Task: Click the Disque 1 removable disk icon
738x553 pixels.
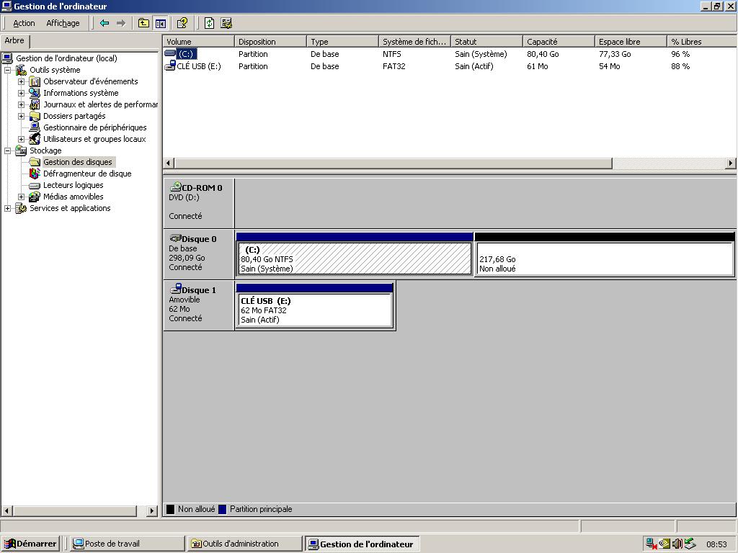Action: pyautogui.click(x=176, y=288)
